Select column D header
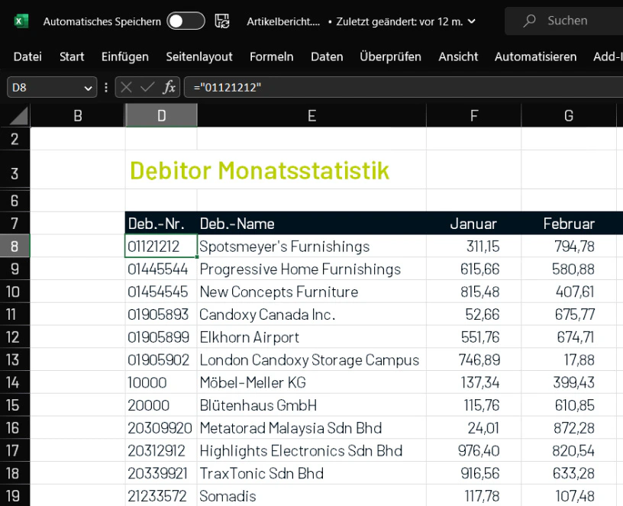Image resolution: width=623 pixels, height=506 pixels. (161, 115)
